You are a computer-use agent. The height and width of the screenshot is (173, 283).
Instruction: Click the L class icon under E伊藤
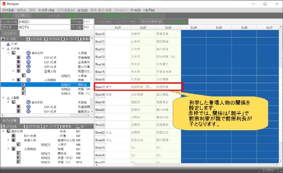coord(14,53)
